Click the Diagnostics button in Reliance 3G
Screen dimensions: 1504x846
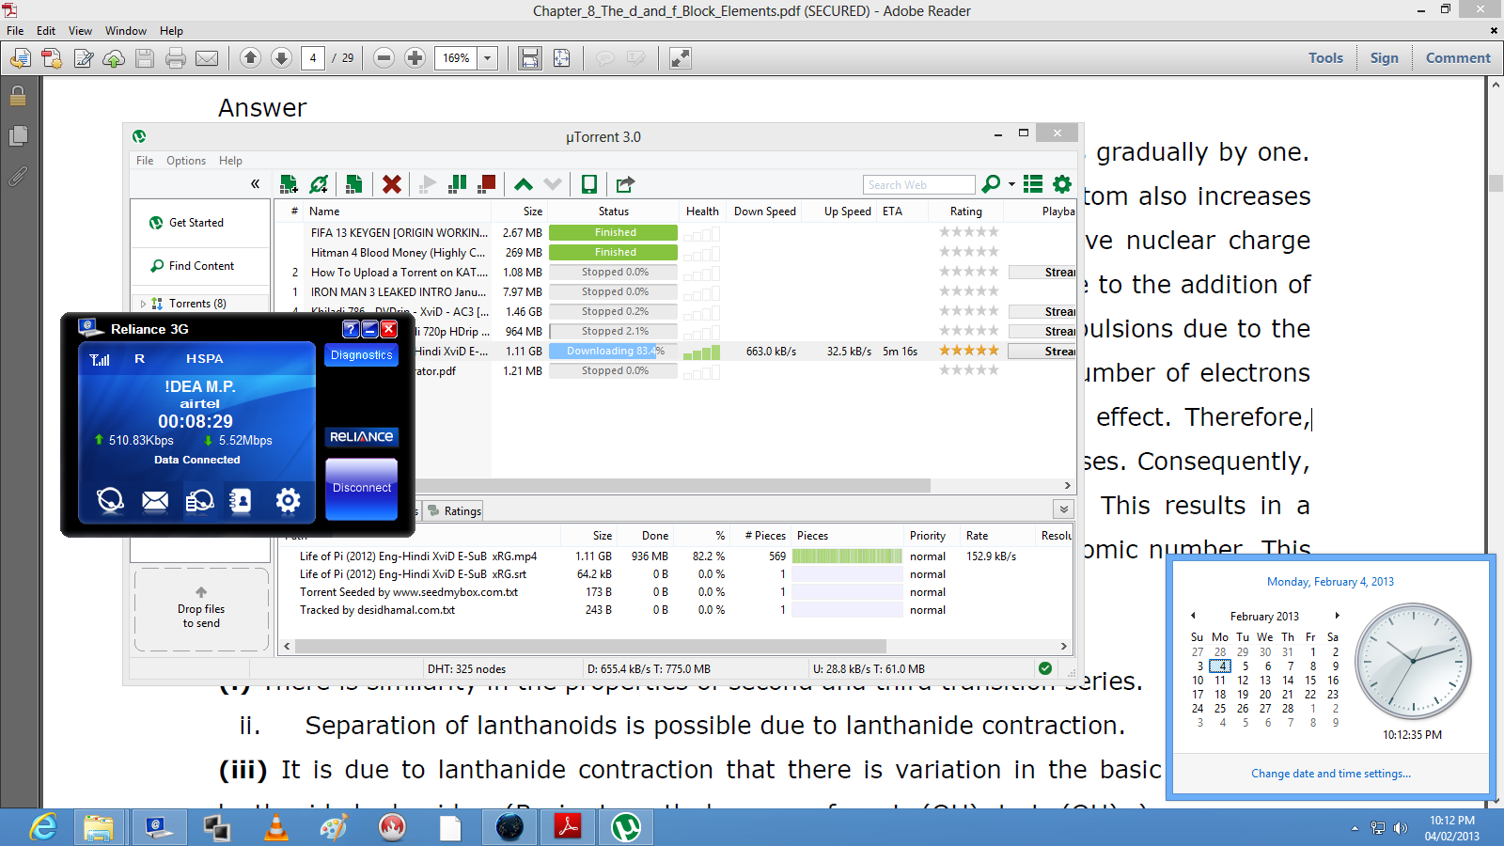click(362, 355)
